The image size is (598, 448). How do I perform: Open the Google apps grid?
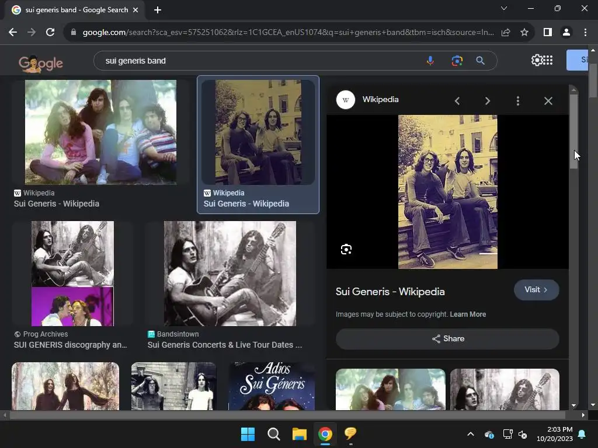point(548,60)
